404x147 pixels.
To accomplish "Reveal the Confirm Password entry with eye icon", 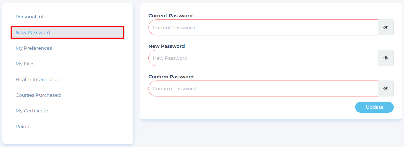I will tap(386, 88).
